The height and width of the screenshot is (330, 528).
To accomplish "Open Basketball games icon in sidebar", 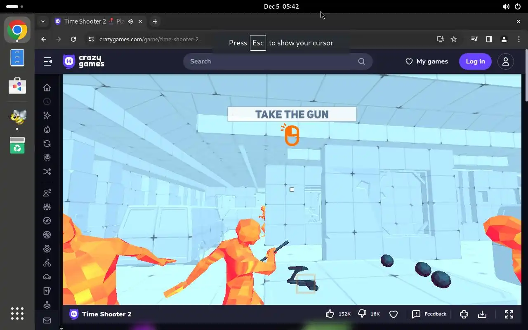I will click(x=47, y=235).
